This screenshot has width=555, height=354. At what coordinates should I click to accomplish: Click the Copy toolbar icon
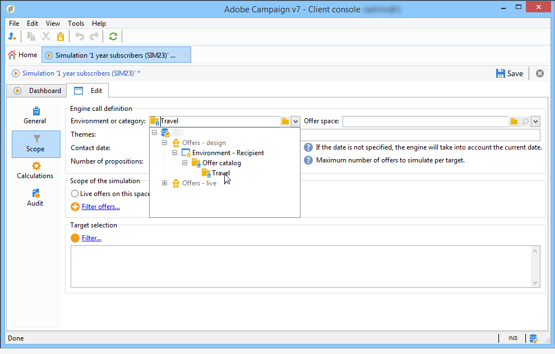point(31,36)
